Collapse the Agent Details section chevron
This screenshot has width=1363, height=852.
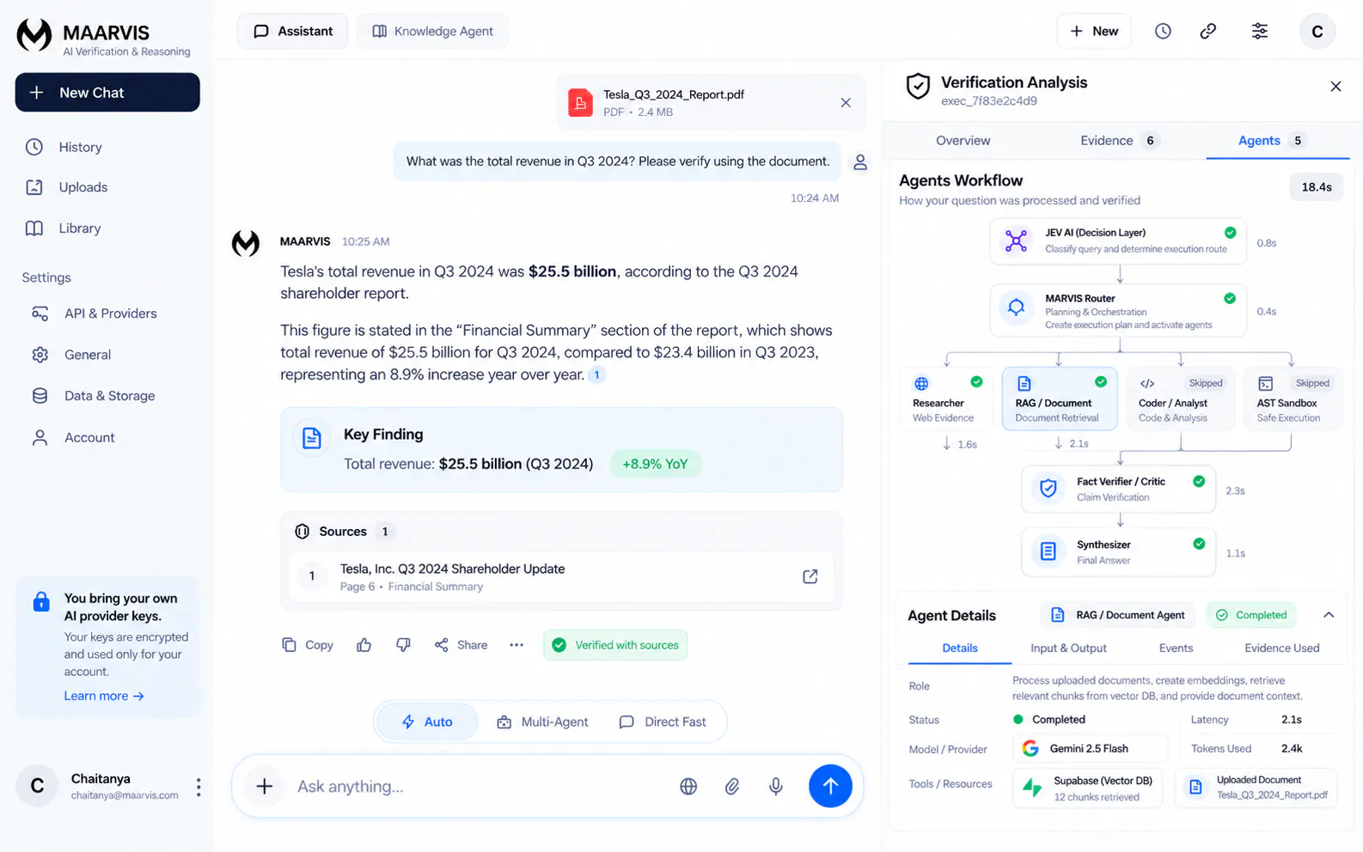coord(1329,615)
